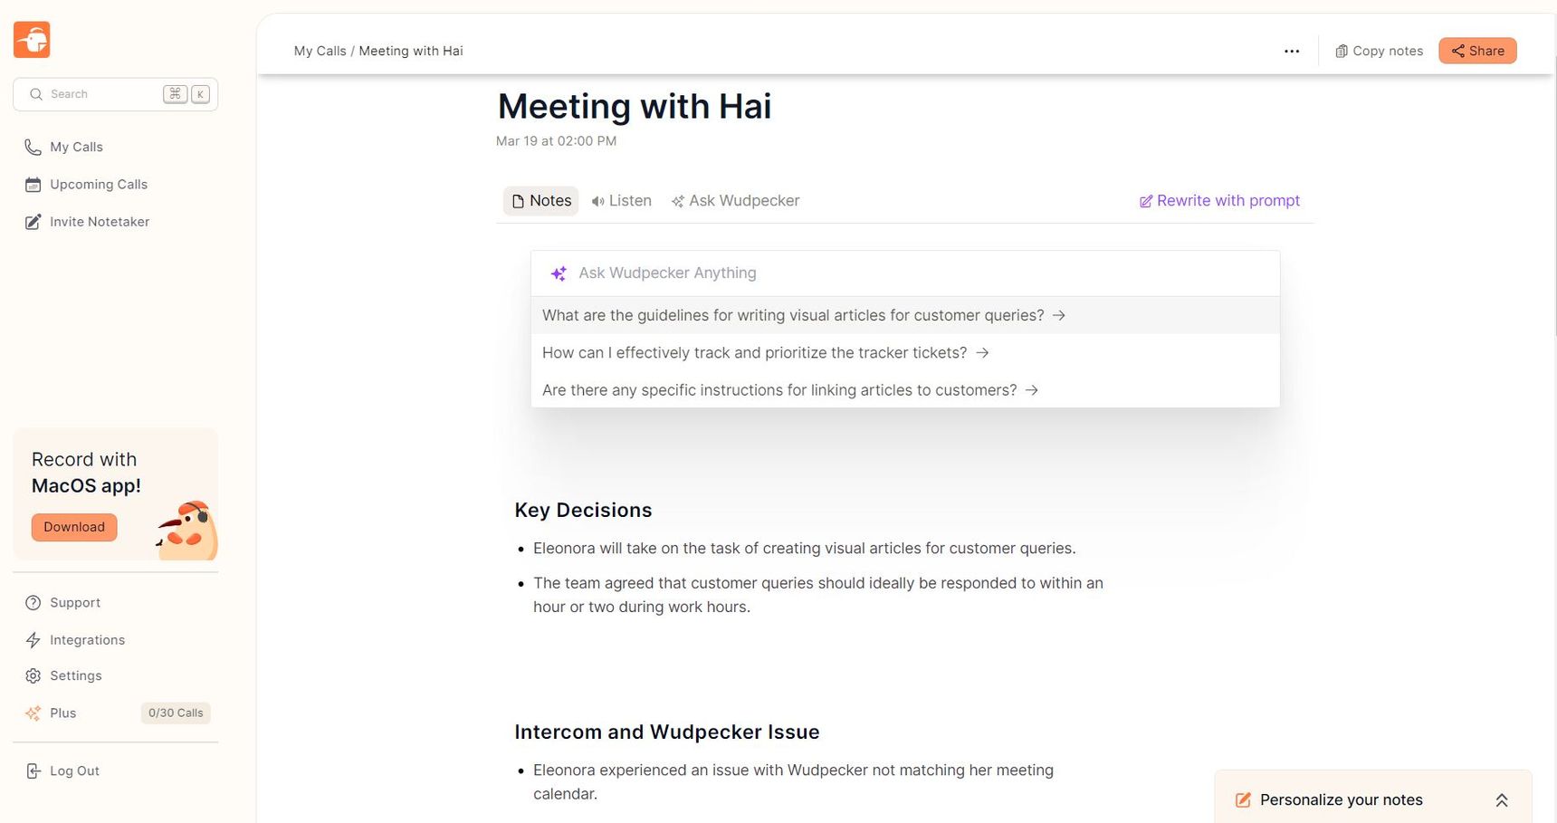Open the three-dot more options menu
1557x823 pixels.
pos(1292,52)
